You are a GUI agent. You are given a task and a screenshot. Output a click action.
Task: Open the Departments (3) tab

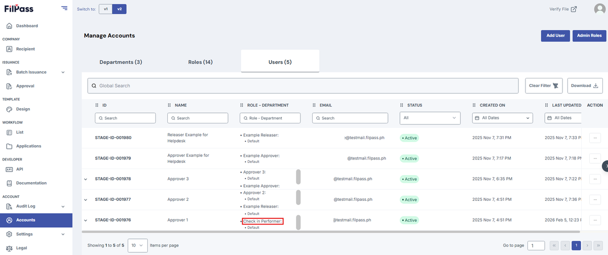click(x=121, y=62)
